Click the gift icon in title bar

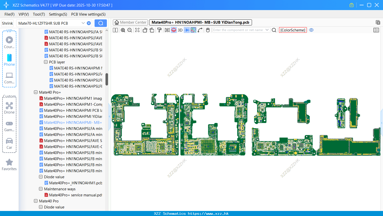352,5
